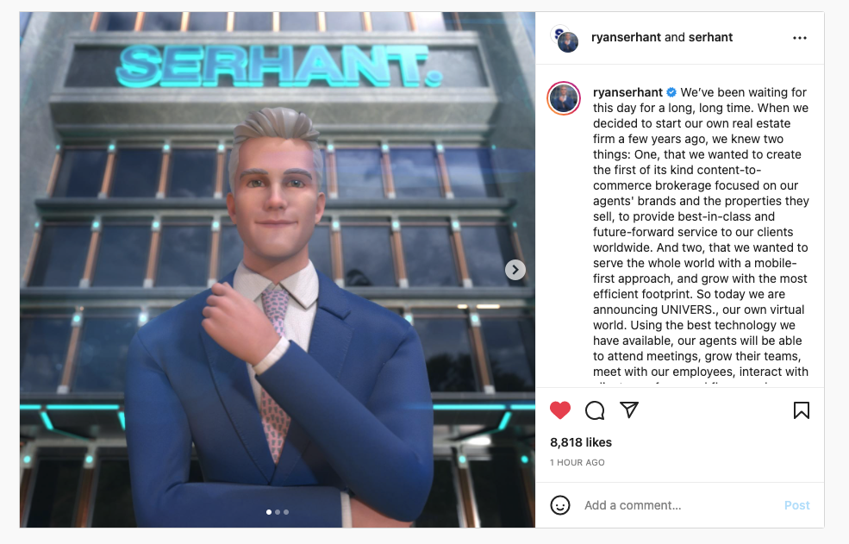Jump to the third carousel dot

pos(286,511)
